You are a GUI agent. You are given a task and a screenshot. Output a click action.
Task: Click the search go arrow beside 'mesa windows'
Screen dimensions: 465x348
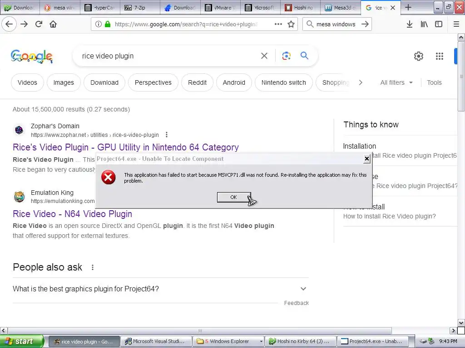[365, 24]
